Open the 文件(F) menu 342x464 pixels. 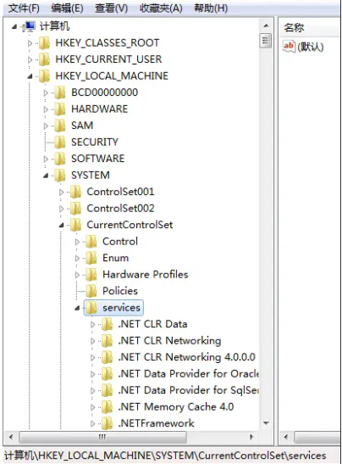point(24,8)
